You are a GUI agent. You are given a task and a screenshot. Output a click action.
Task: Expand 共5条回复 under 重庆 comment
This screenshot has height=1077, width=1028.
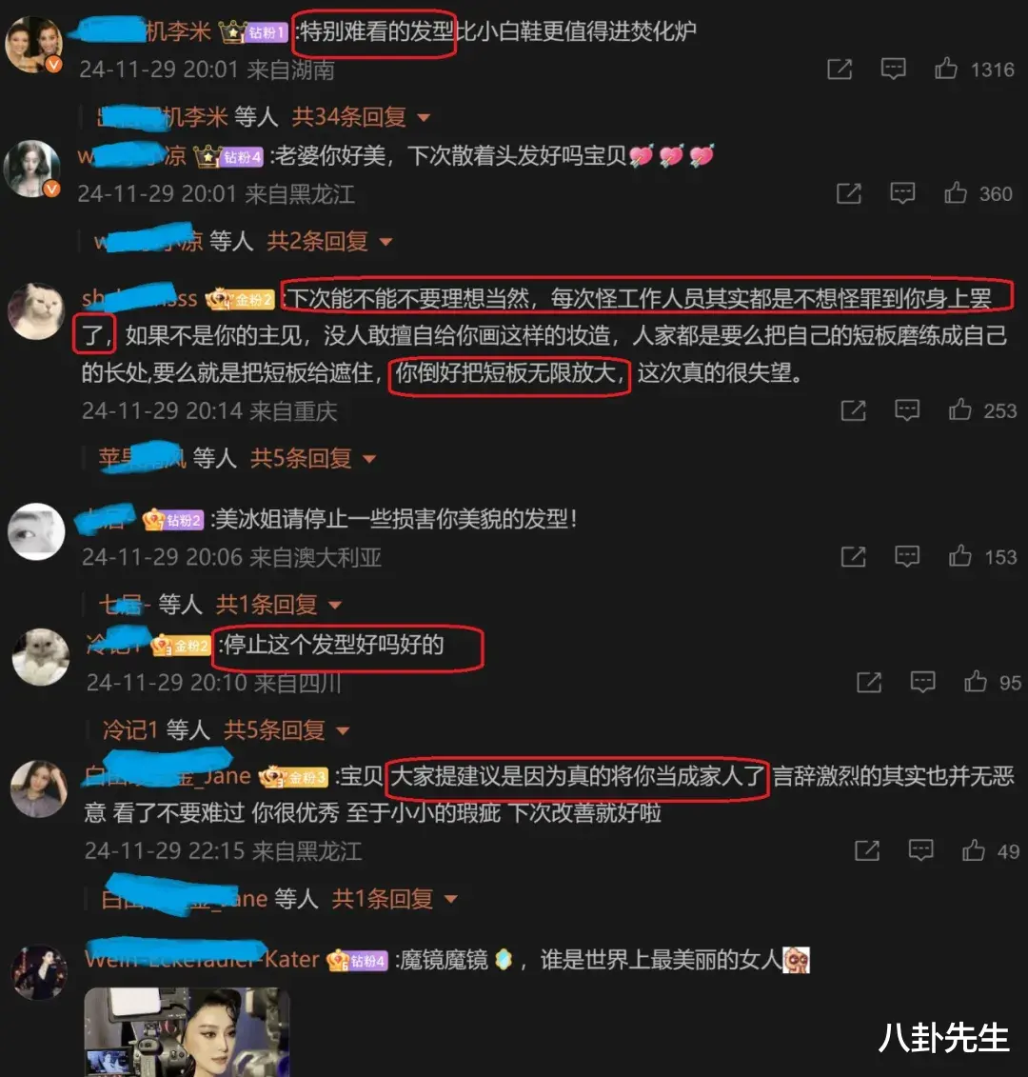[313, 458]
